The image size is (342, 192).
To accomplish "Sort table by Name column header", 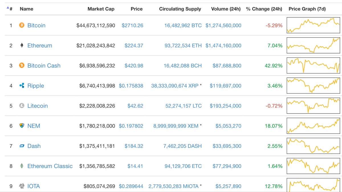I will (x=27, y=9).
